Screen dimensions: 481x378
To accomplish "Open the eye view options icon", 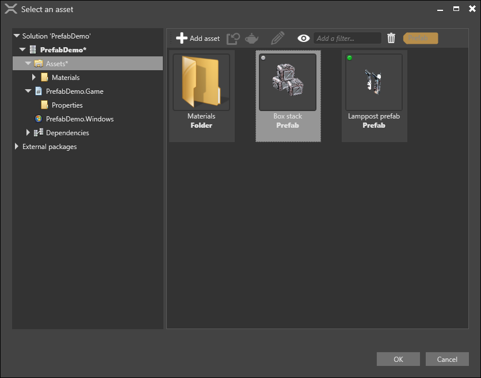I will point(303,37).
